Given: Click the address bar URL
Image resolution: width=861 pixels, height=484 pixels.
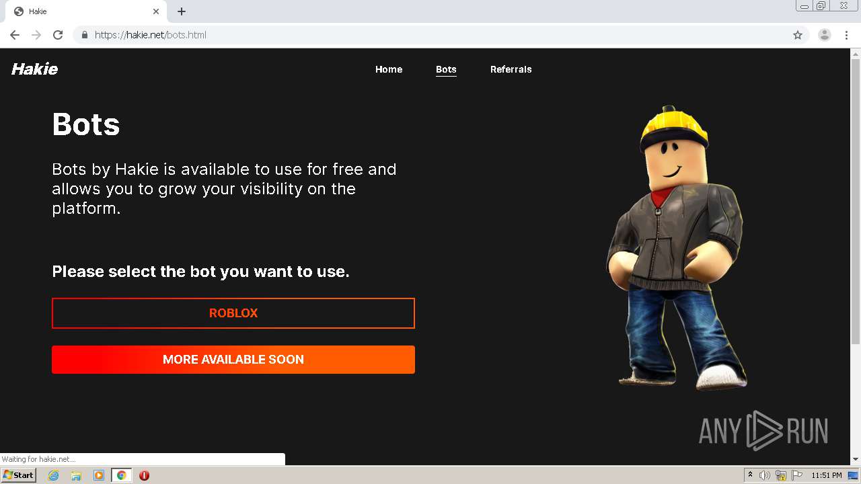Looking at the screenshot, I should (x=150, y=35).
